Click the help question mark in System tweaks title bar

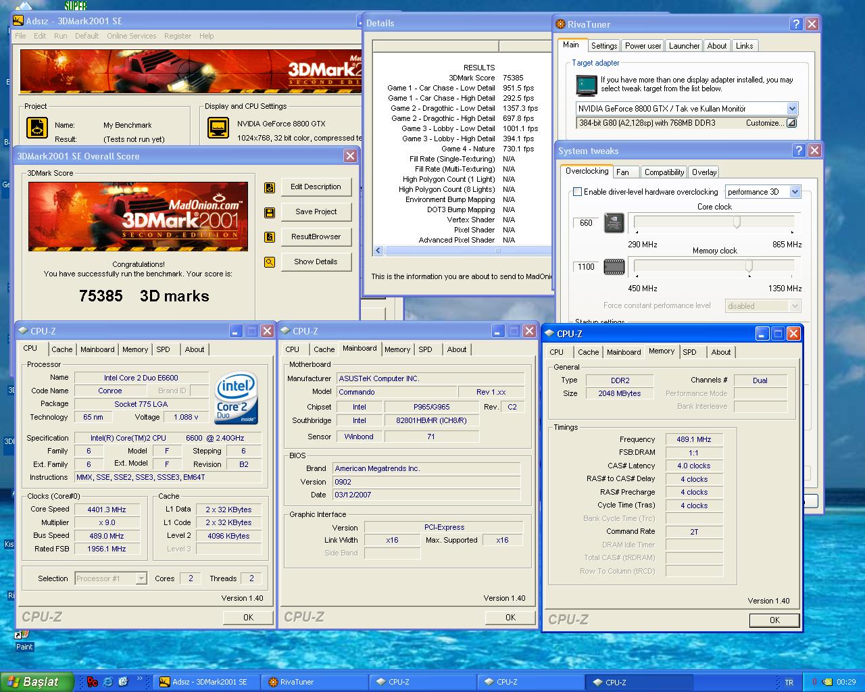(x=799, y=151)
